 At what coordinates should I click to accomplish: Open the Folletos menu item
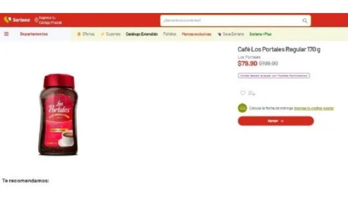point(170,34)
